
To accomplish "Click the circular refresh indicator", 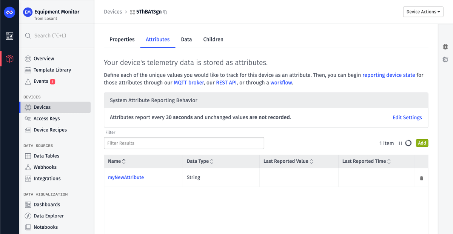I will pos(408,143).
